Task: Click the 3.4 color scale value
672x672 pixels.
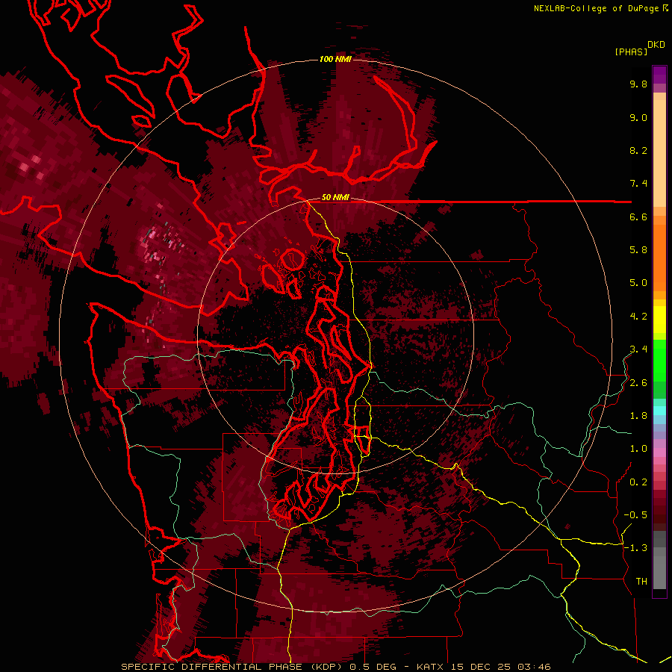Action: pos(638,349)
